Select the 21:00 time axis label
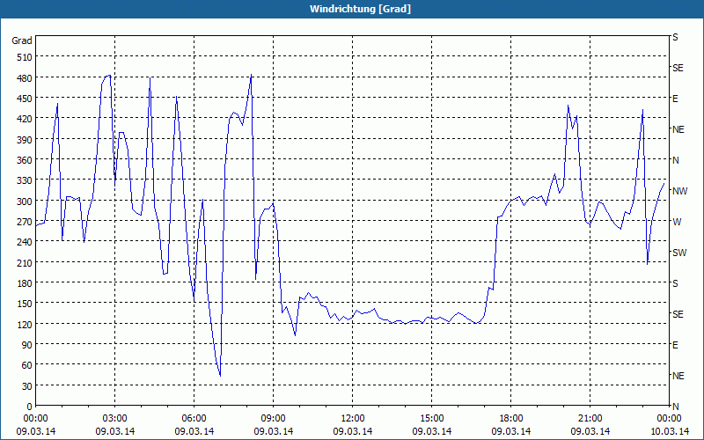 (590, 419)
